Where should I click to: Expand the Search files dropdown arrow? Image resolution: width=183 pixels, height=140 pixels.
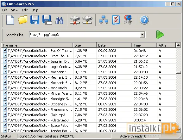[x=142, y=35]
